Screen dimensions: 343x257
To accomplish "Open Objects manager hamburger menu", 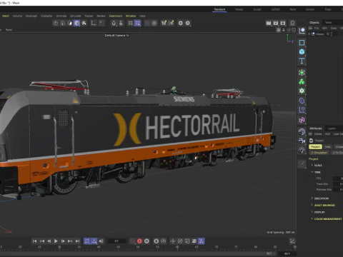I will [310, 28].
